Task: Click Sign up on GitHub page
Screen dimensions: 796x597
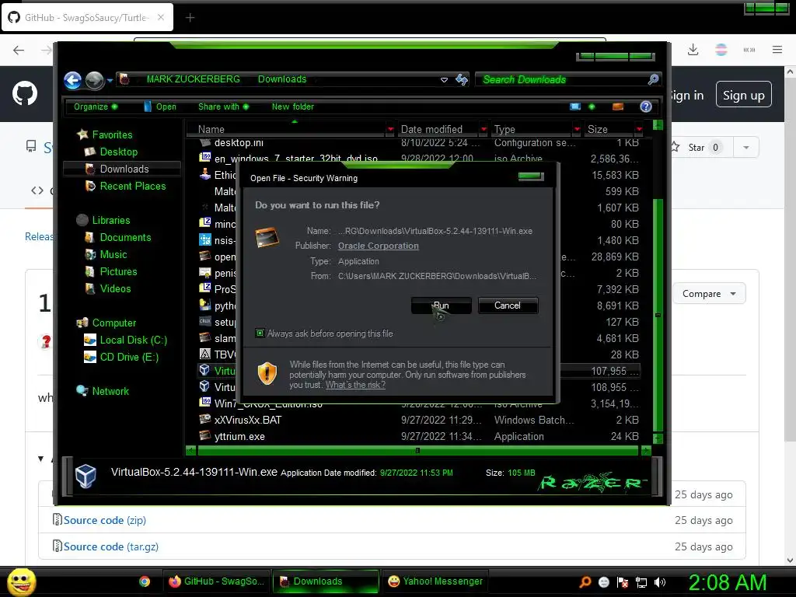Action: pyautogui.click(x=744, y=94)
